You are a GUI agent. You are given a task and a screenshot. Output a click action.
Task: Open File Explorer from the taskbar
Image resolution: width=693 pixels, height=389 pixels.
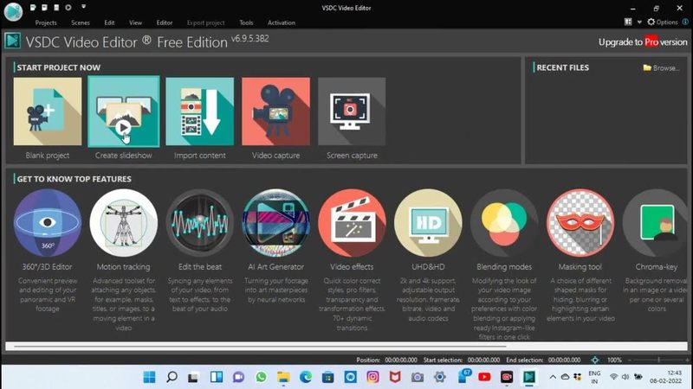[283, 377]
